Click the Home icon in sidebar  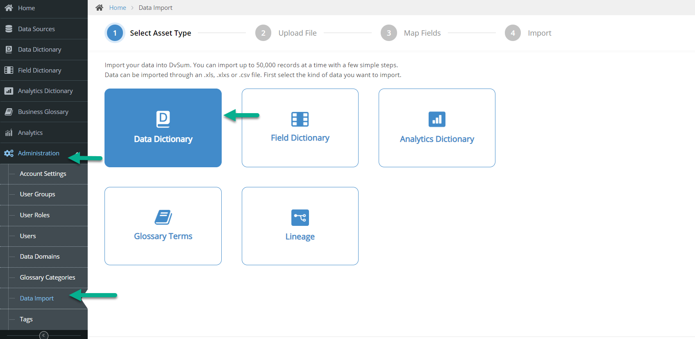coord(9,8)
